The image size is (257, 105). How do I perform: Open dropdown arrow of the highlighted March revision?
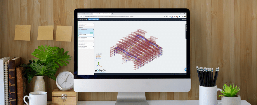point(93,29)
